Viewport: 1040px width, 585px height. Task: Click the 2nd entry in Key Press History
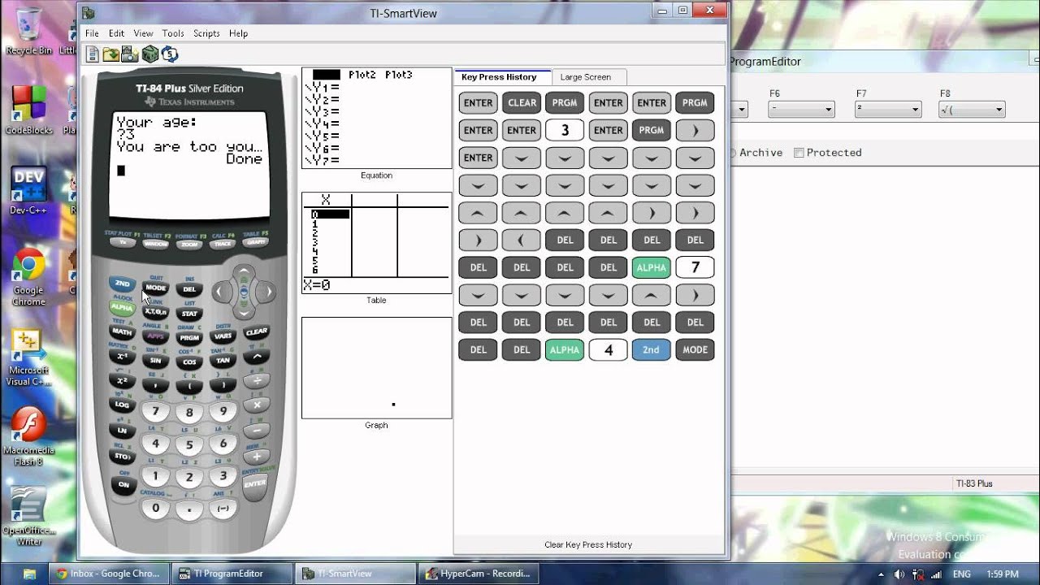pos(652,350)
